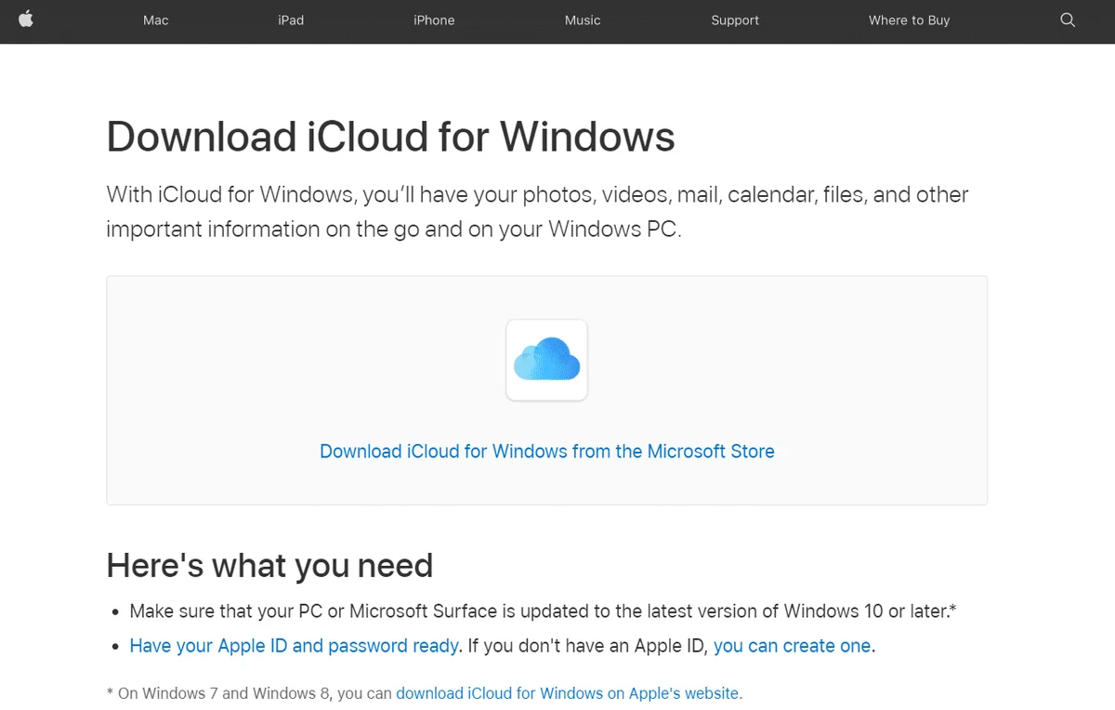Go to the Support menu item
The height and width of the screenshot is (710, 1115).
pos(735,20)
